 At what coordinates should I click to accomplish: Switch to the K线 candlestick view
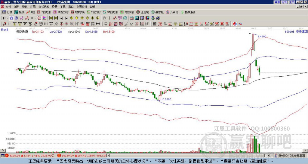pyautogui.click(x=31, y=12)
